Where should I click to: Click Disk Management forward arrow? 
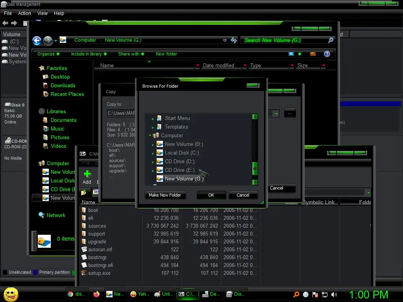pos(14,23)
